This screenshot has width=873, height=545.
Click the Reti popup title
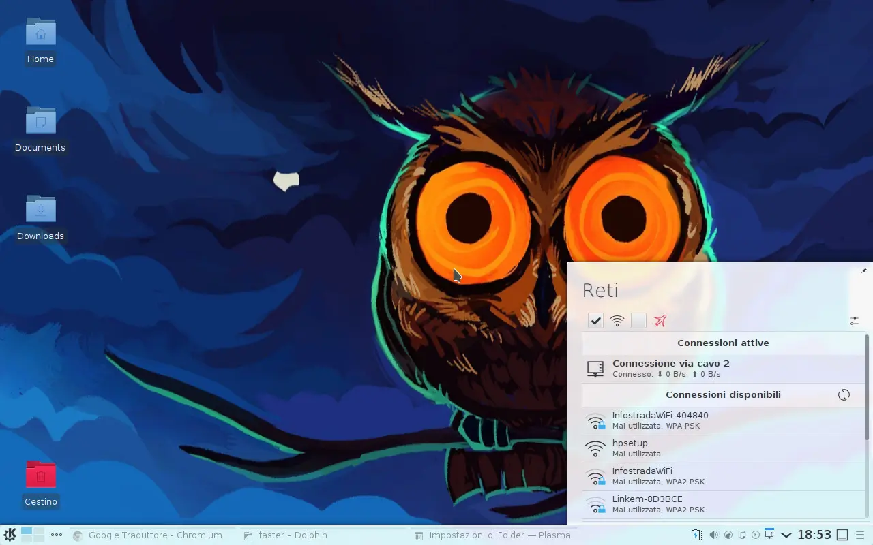point(600,291)
